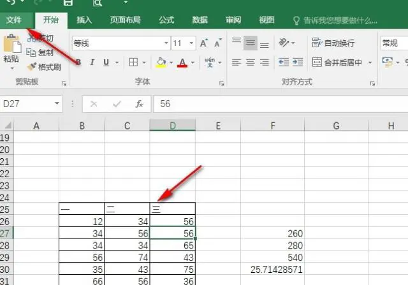Confirm the formula bar entry checkmark
The height and width of the screenshot is (285, 408).
(x=117, y=104)
